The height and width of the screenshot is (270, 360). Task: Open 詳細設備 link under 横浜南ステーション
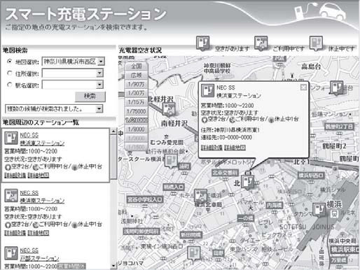(x=15, y=233)
